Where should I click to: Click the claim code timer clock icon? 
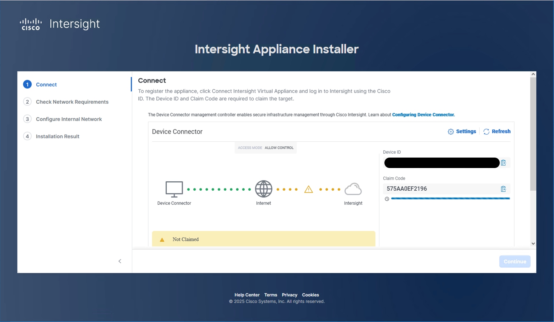pos(387,199)
